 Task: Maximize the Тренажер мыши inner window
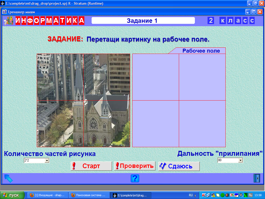click(x=254, y=12)
